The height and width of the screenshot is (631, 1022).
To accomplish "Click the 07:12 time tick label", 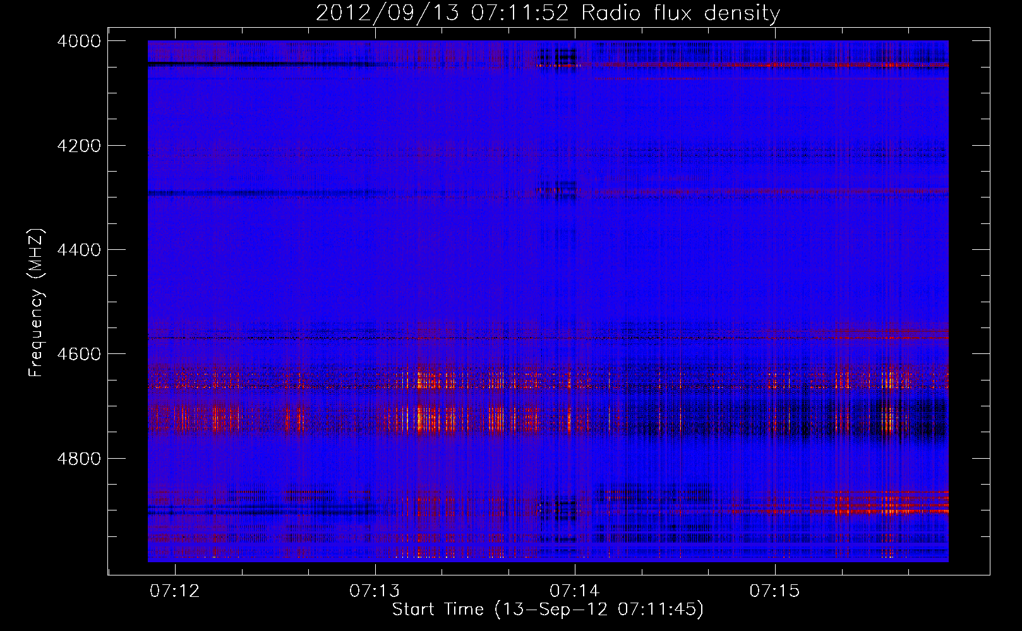I will (175, 591).
